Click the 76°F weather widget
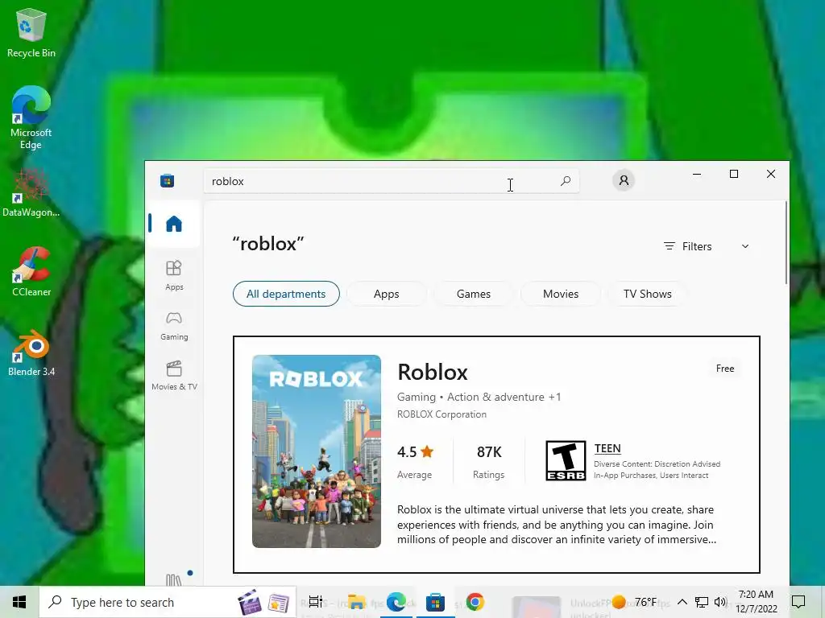The height and width of the screenshot is (618, 825). (x=635, y=602)
